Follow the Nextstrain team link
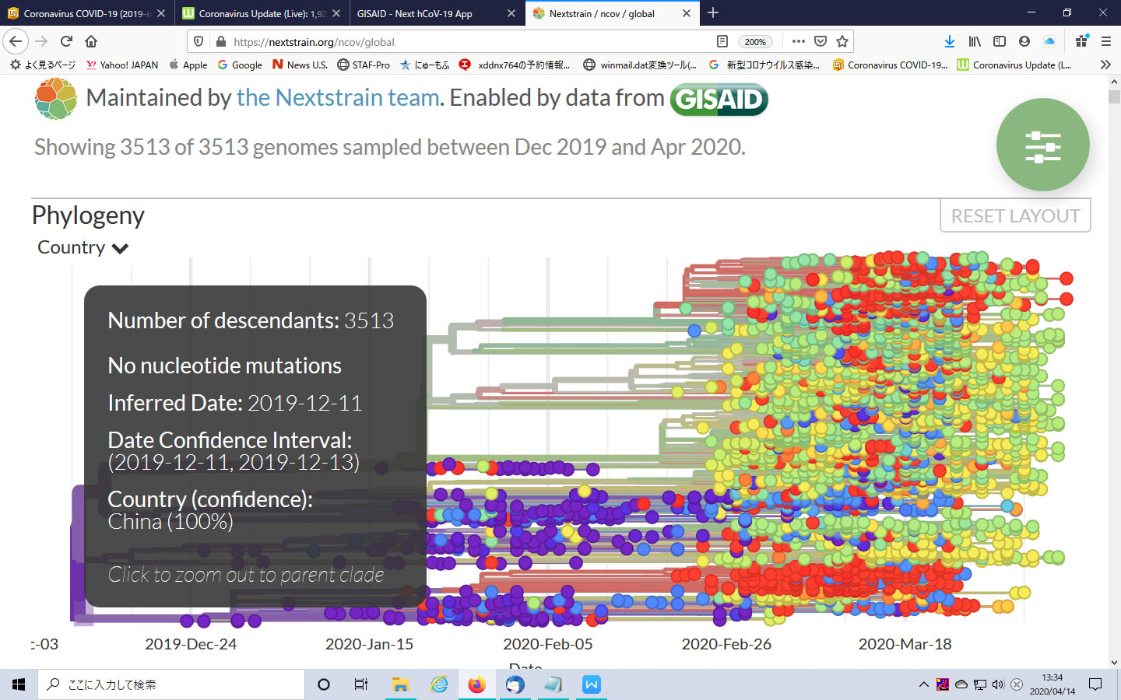1121x700 pixels. (338, 97)
